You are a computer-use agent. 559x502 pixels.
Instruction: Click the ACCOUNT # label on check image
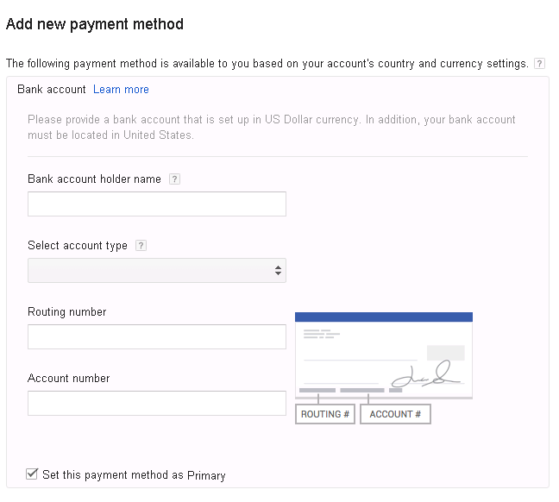point(395,414)
